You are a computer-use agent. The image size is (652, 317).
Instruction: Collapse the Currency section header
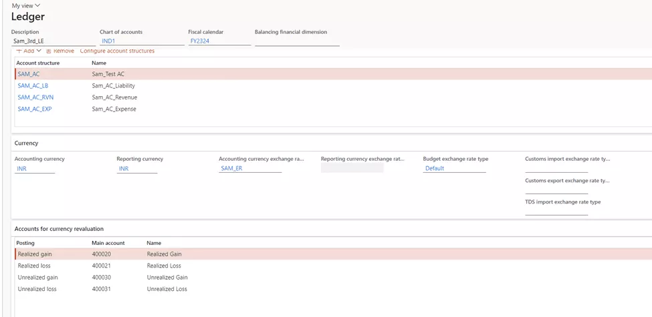[27, 143]
